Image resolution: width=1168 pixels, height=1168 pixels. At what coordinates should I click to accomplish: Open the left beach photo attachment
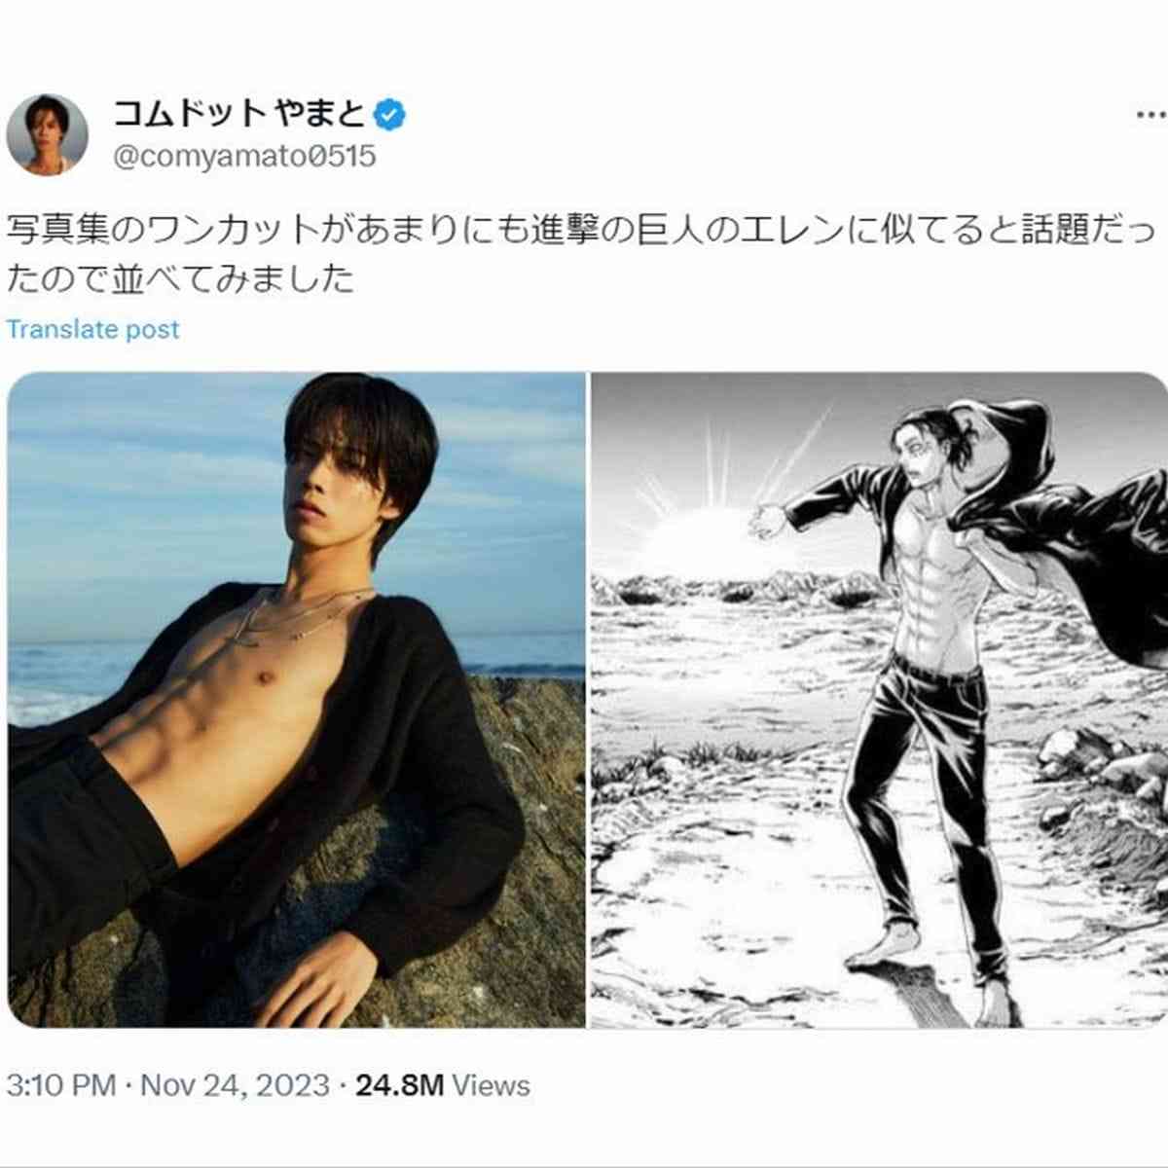[x=296, y=700]
